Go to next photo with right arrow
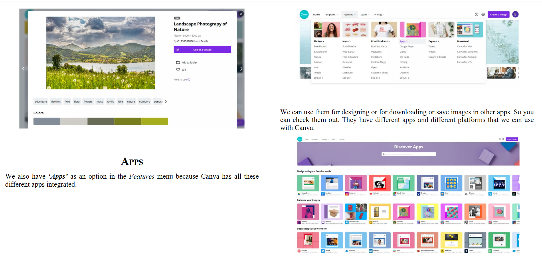 (241, 69)
